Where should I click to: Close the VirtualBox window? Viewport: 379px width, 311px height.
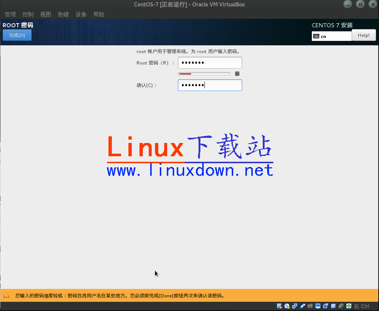pos(373,4)
